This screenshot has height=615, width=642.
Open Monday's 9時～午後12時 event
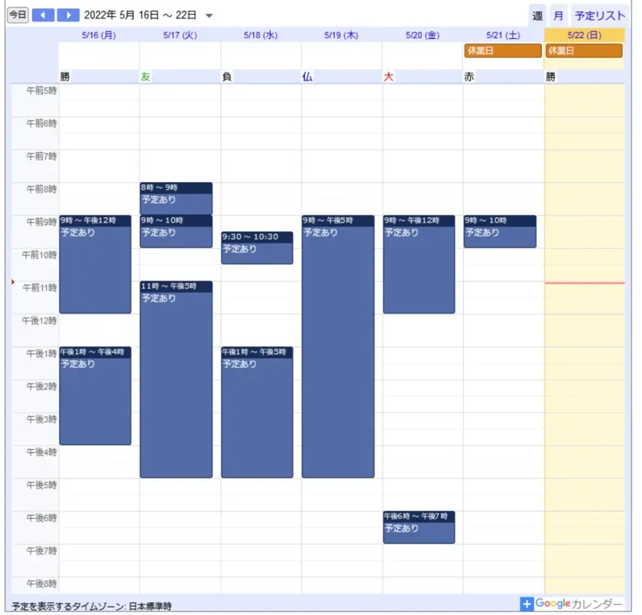coord(95,264)
